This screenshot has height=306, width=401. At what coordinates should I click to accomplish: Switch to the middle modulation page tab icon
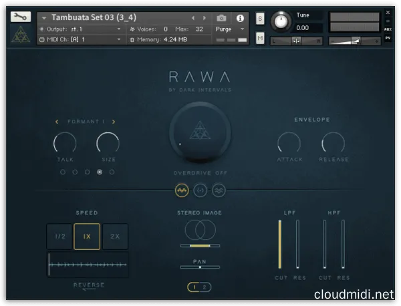point(200,190)
